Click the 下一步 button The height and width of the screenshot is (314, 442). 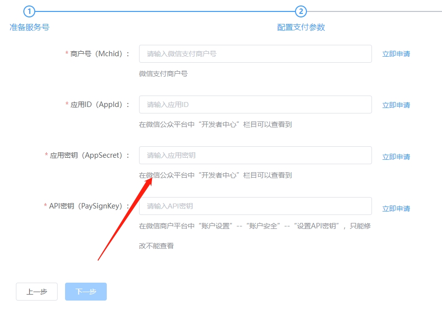85,292
